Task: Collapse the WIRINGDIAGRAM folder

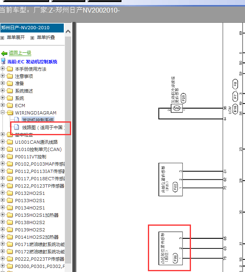Action: point(2,112)
